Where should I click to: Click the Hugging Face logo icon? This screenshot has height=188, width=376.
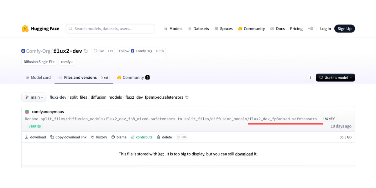25,29
